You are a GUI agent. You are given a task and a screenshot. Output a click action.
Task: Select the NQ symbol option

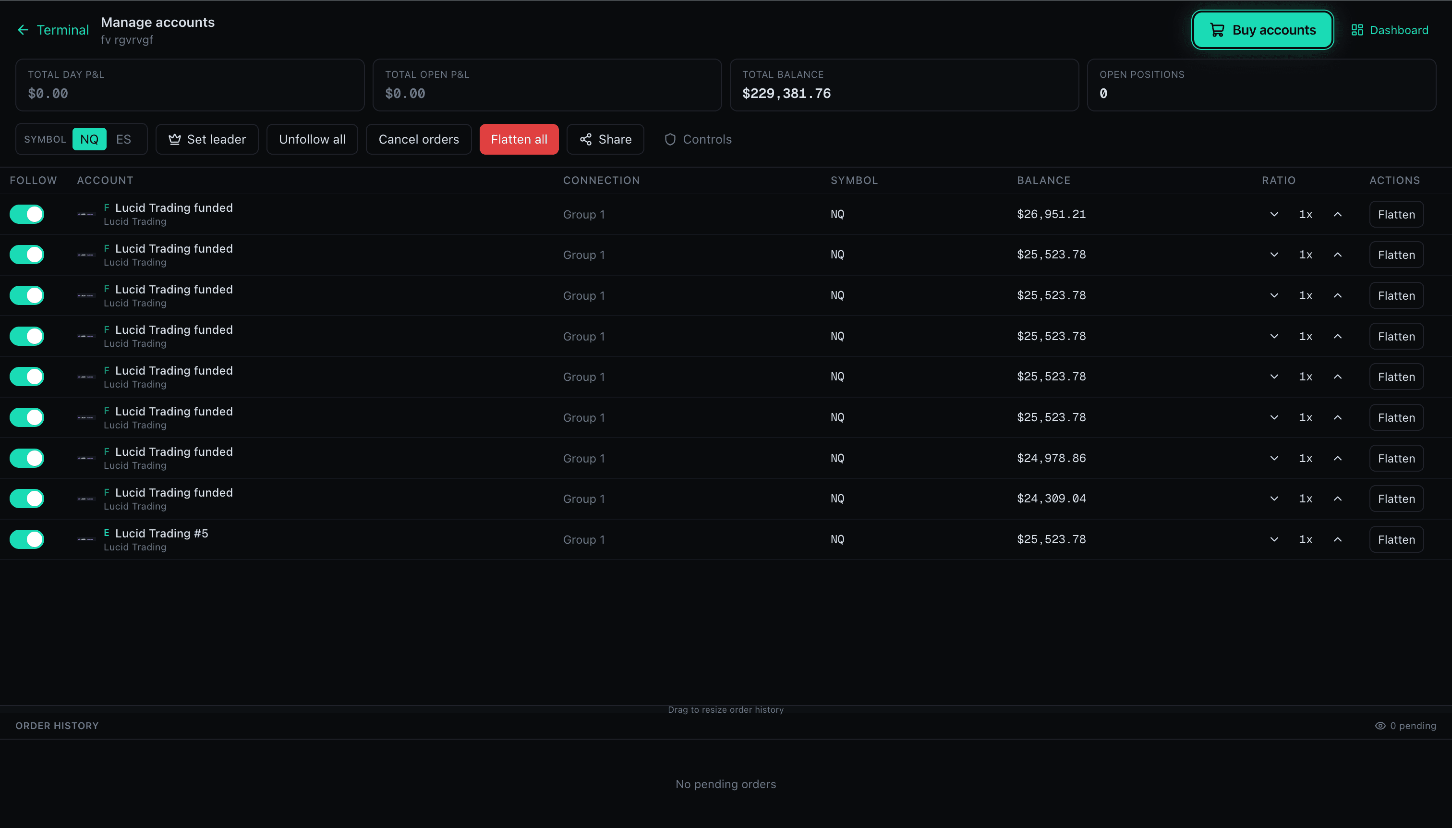pos(89,139)
